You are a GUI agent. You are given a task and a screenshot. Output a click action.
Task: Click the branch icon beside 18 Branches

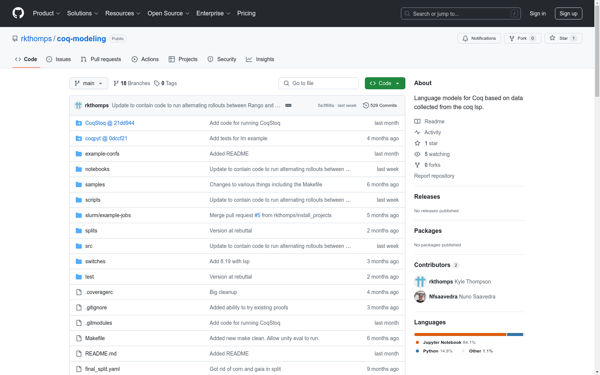click(116, 83)
